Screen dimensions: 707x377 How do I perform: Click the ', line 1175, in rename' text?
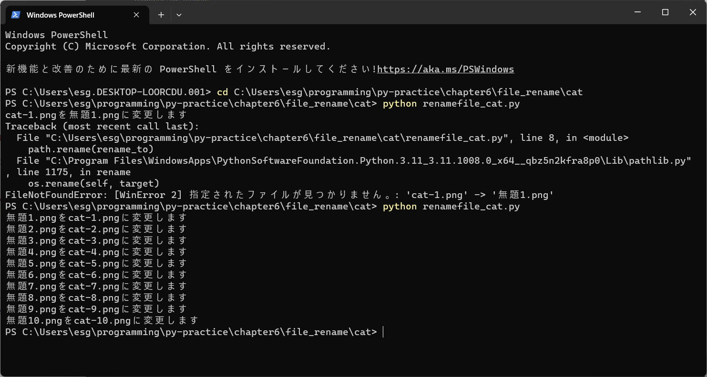[x=68, y=172]
